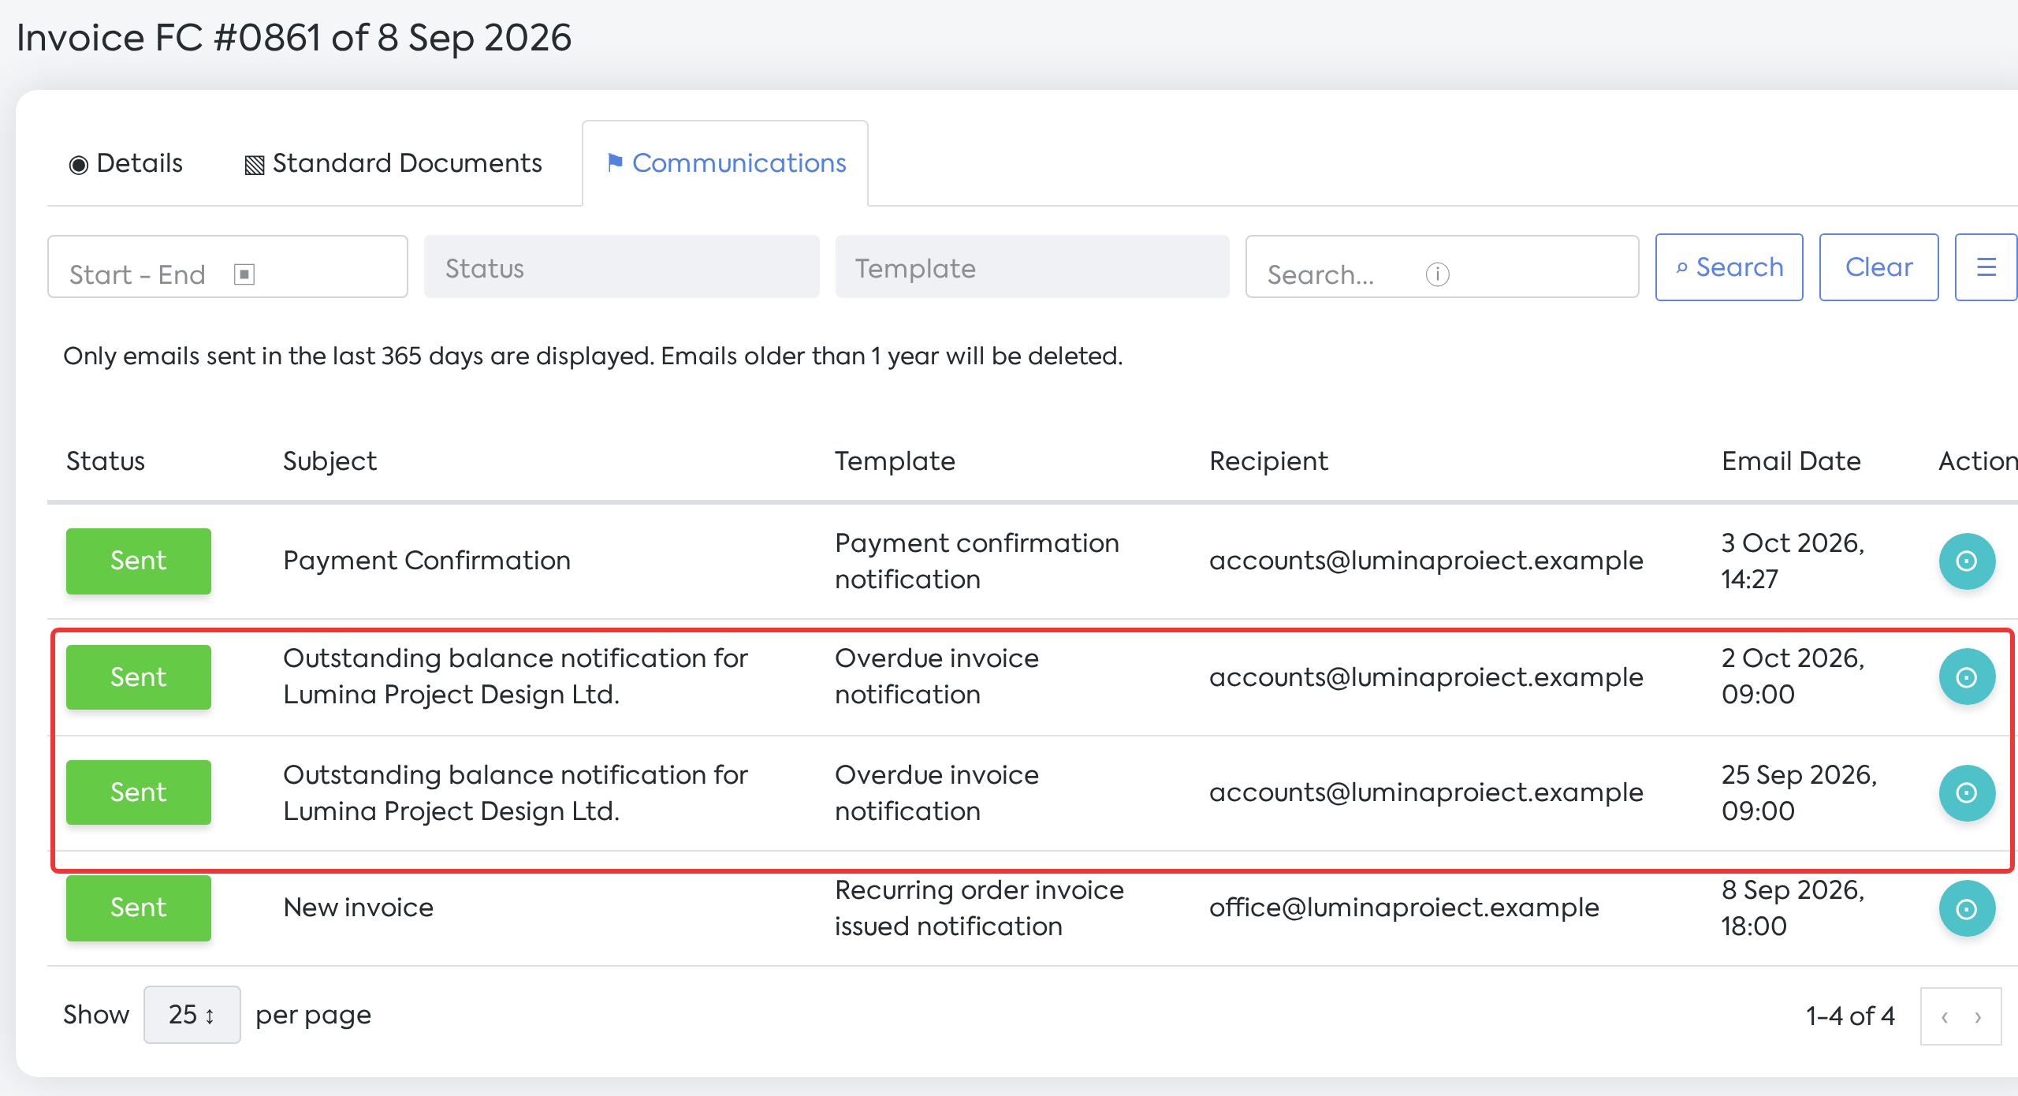The width and height of the screenshot is (2018, 1096).
Task: Go to previous page arrow
Action: click(1945, 1016)
